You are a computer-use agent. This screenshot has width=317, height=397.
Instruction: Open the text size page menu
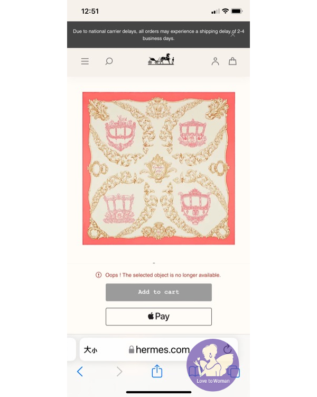(x=90, y=350)
